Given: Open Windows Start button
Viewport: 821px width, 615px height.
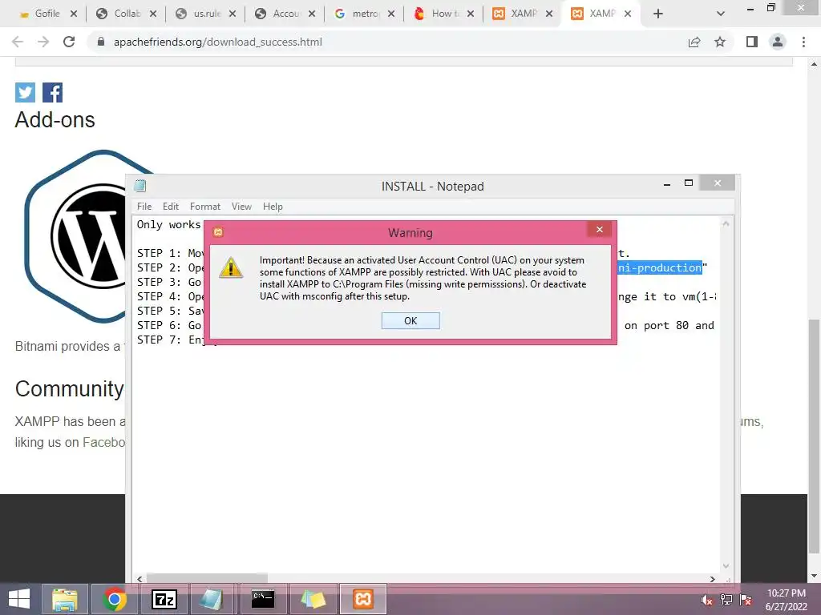Looking at the screenshot, I should click(19, 599).
